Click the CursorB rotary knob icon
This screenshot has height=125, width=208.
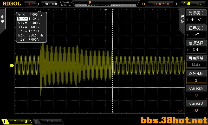[196, 110]
